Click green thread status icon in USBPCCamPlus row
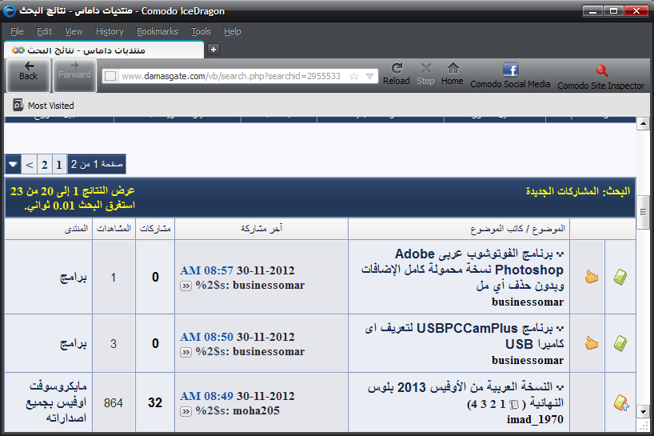The image size is (654, 436). 620,343
